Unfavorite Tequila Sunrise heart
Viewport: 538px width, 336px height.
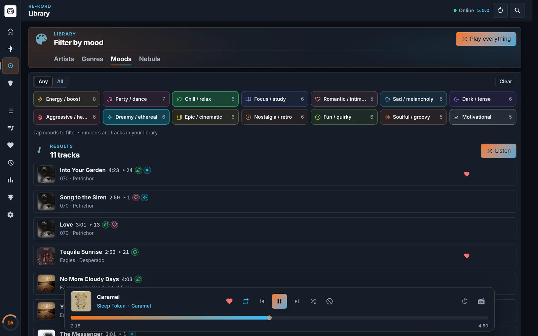click(x=467, y=256)
